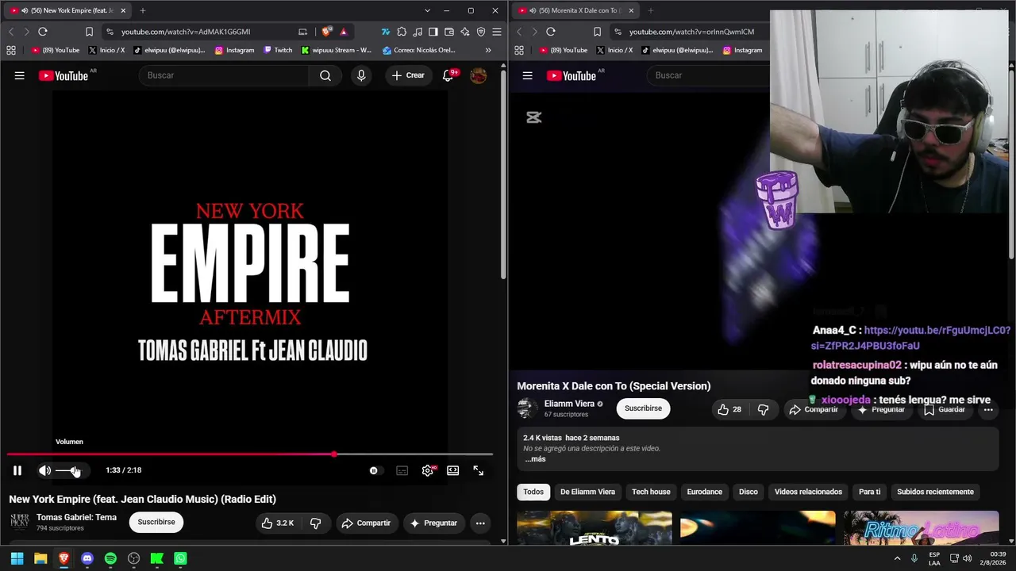The image size is (1016, 571).
Task: Select the De Eliamm Viera chip
Action: pos(587,492)
